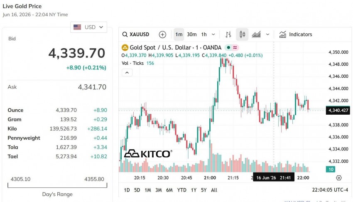The height and width of the screenshot is (202, 353).
Task: Toggle the green market status indicator
Action: click(228, 47)
